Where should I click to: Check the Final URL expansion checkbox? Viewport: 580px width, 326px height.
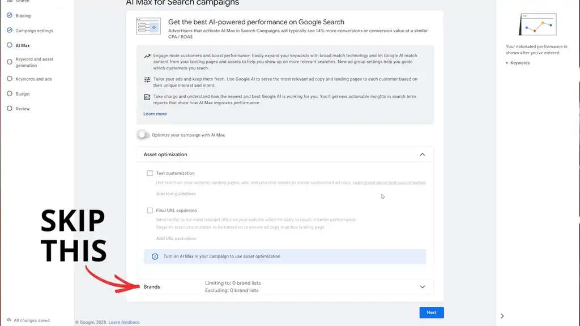(150, 211)
